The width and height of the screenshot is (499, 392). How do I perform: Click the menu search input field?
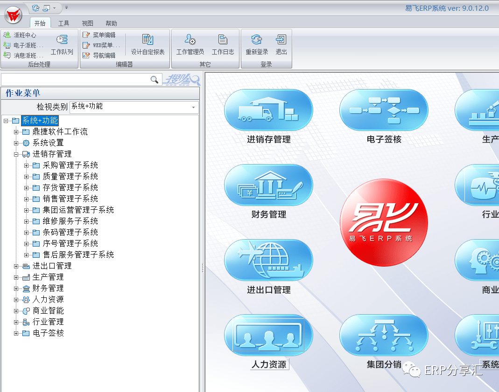(76, 79)
